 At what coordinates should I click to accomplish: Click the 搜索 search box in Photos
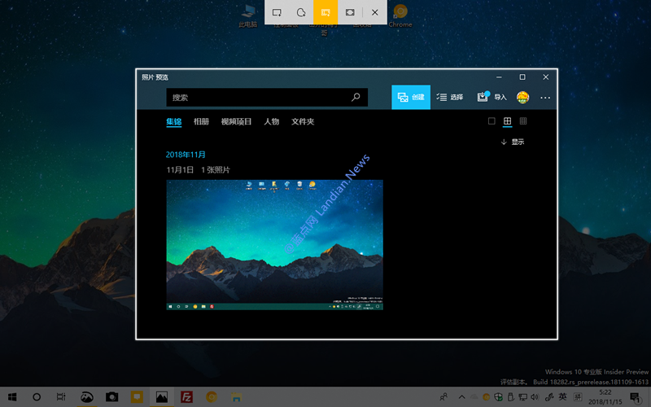267,97
